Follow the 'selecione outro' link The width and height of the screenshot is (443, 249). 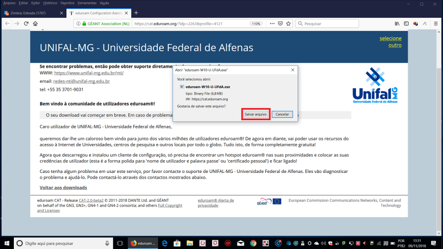click(x=391, y=41)
